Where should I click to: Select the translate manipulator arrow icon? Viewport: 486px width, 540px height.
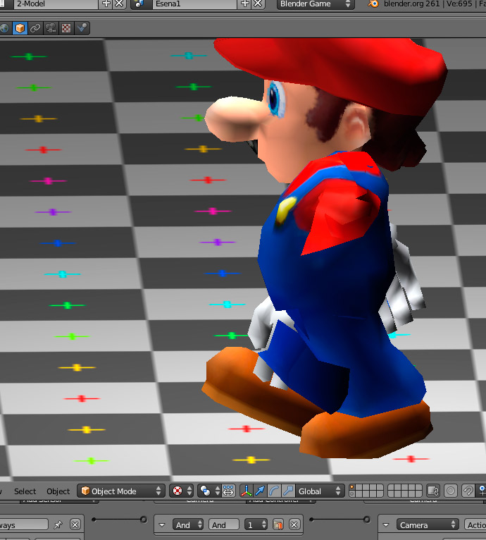click(x=261, y=491)
